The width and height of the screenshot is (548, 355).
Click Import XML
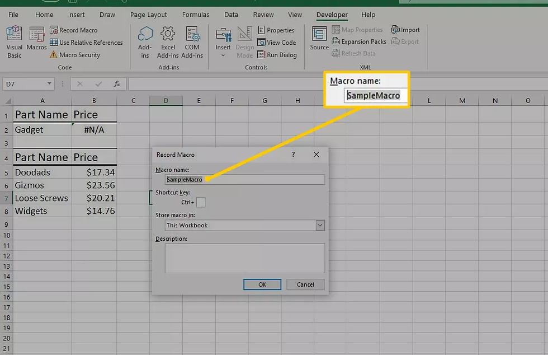point(405,30)
